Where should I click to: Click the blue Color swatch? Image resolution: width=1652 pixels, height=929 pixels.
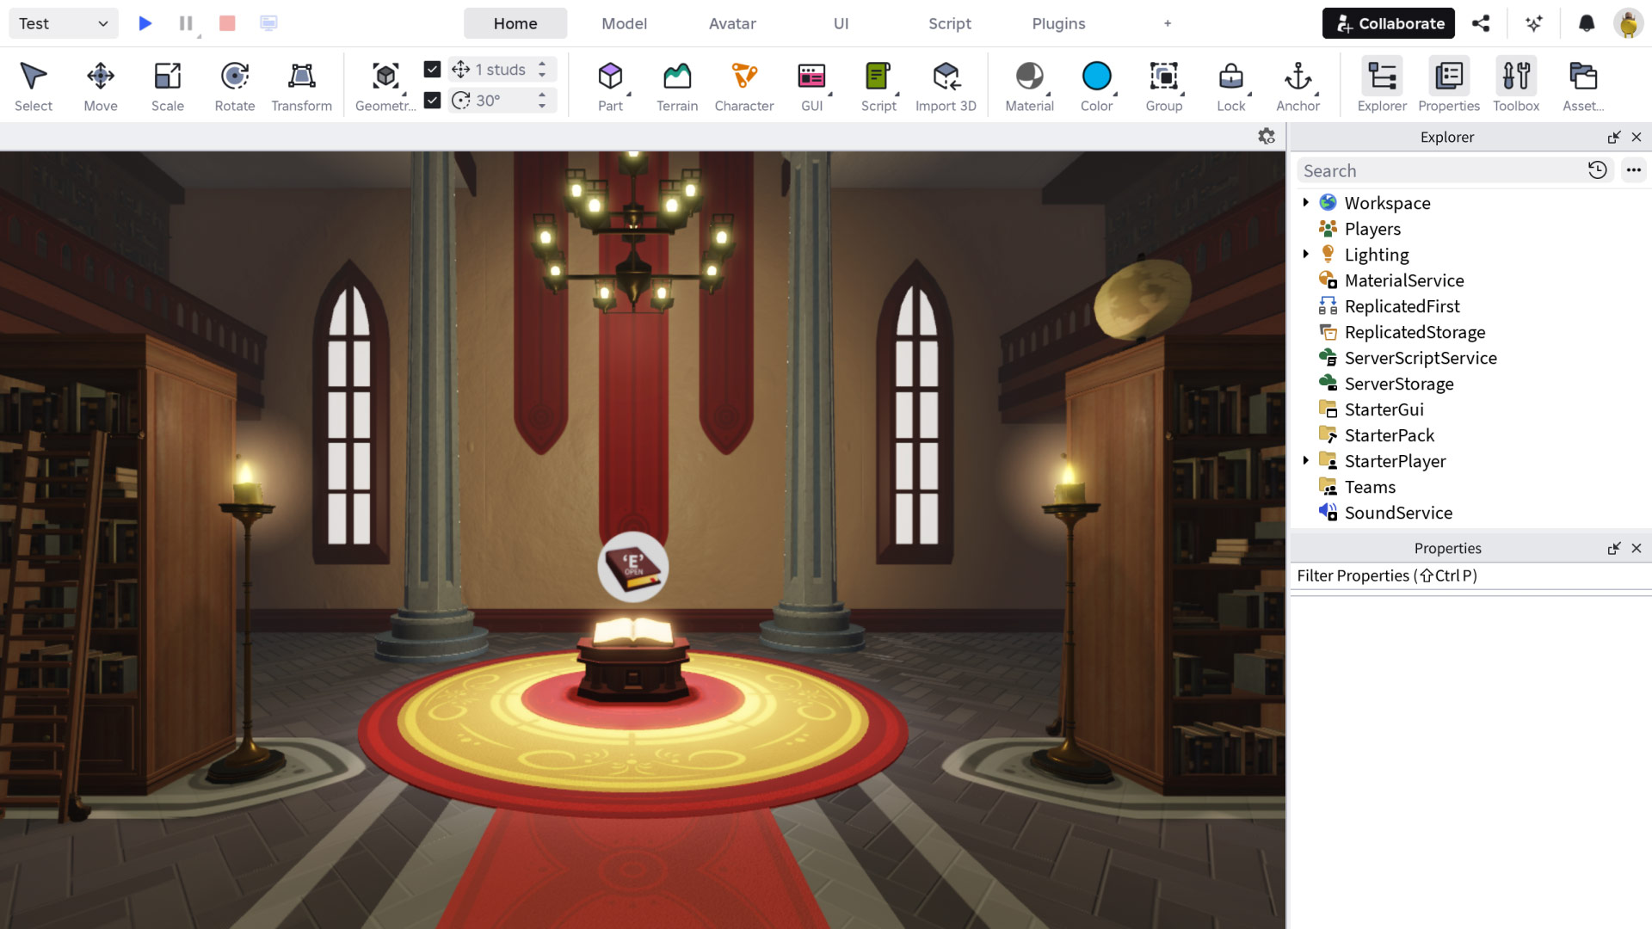(1096, 77)
